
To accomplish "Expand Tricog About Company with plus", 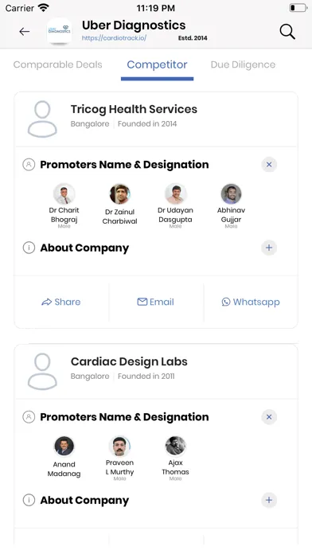I will [269, 248].
